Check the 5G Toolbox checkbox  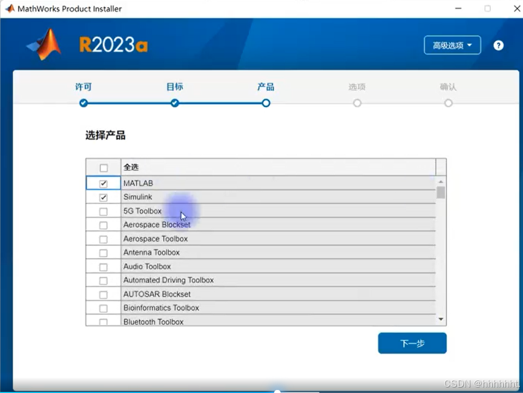click(104, 211)
